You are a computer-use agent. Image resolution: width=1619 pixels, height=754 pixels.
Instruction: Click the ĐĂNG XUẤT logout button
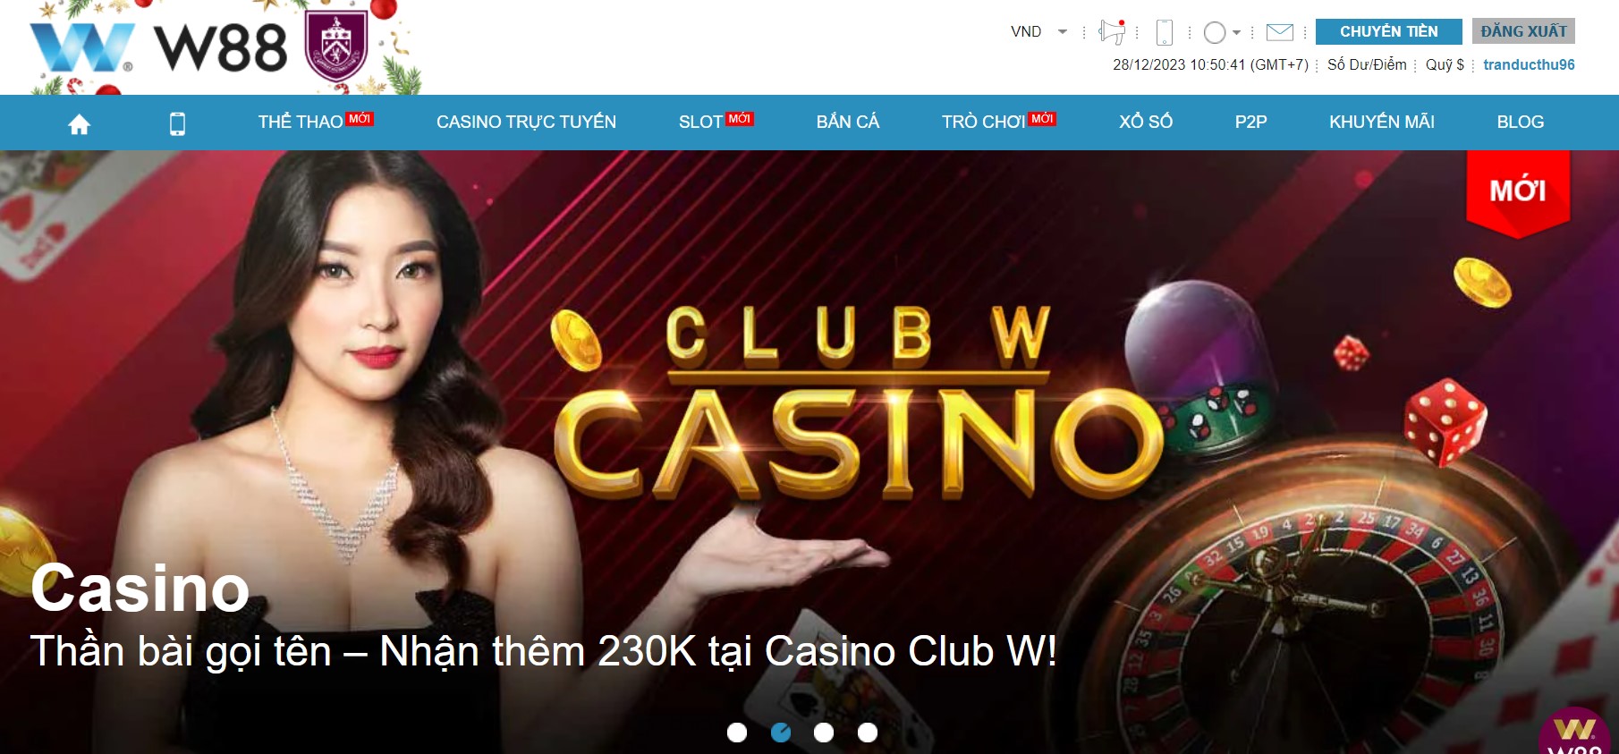click(1523, 31)
